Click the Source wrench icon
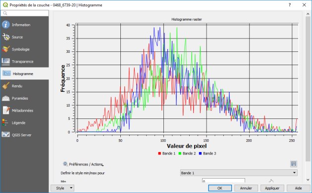This screenshot has height=193, width=312. tap(6, 37)
